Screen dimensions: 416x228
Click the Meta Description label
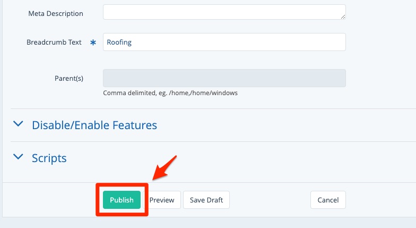tap(56, 13)
